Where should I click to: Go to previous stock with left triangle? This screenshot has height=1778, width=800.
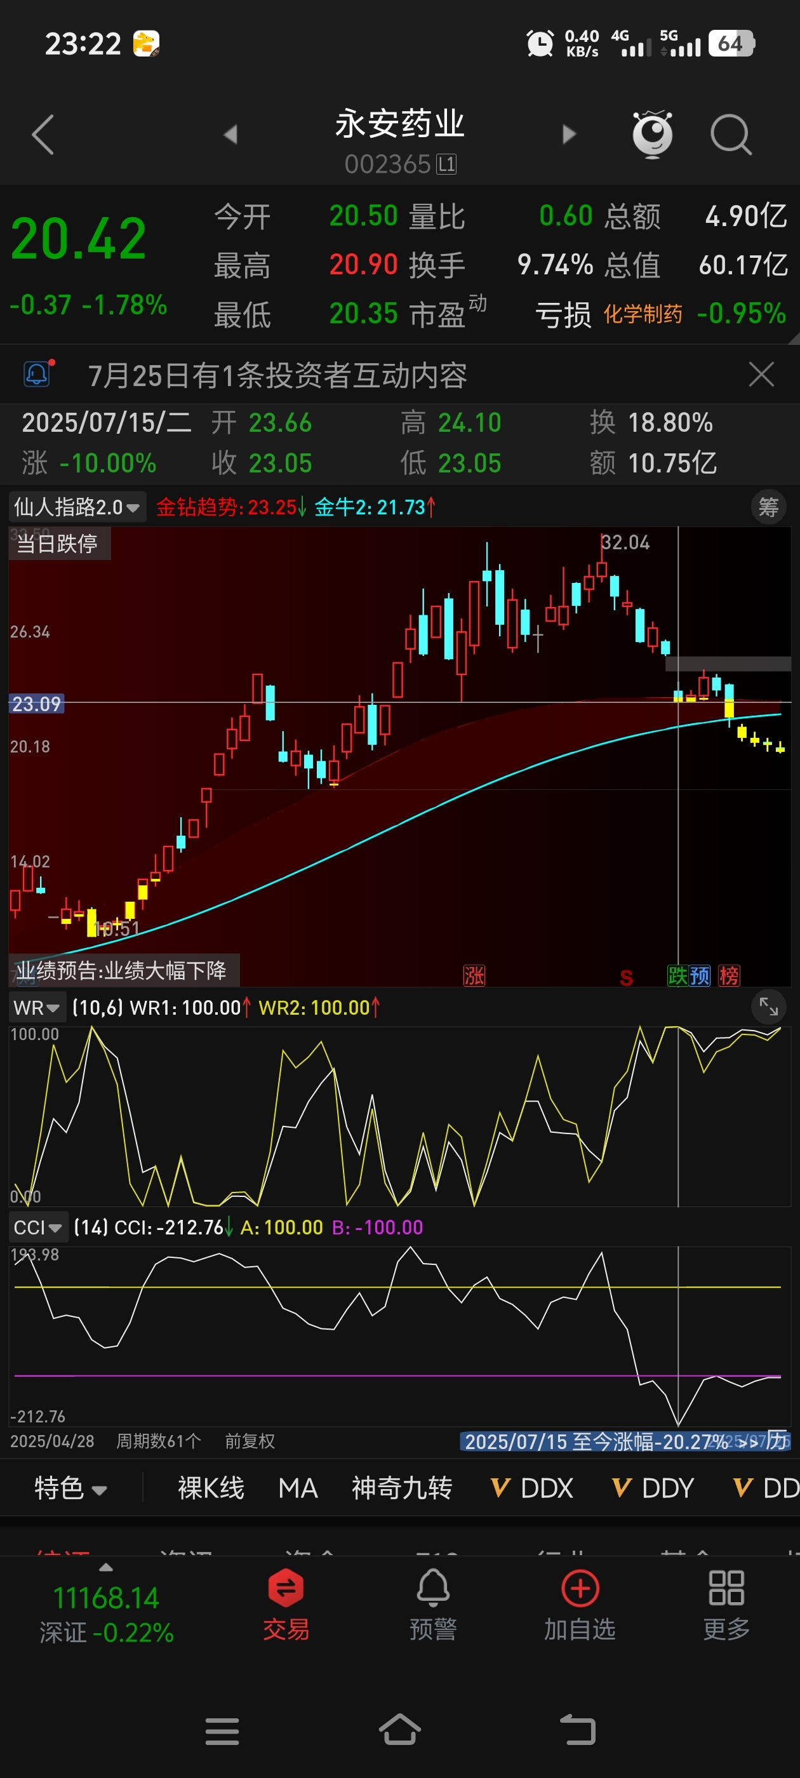click(x=230, y=134)
